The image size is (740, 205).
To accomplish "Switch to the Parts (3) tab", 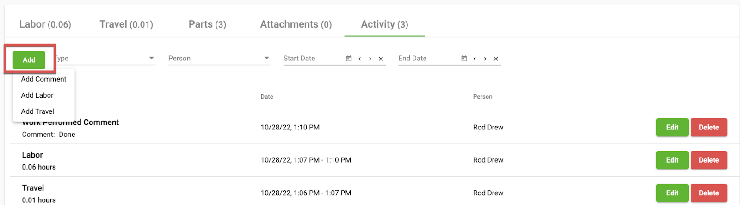I will pyautogui.click(x=207, y=24).
